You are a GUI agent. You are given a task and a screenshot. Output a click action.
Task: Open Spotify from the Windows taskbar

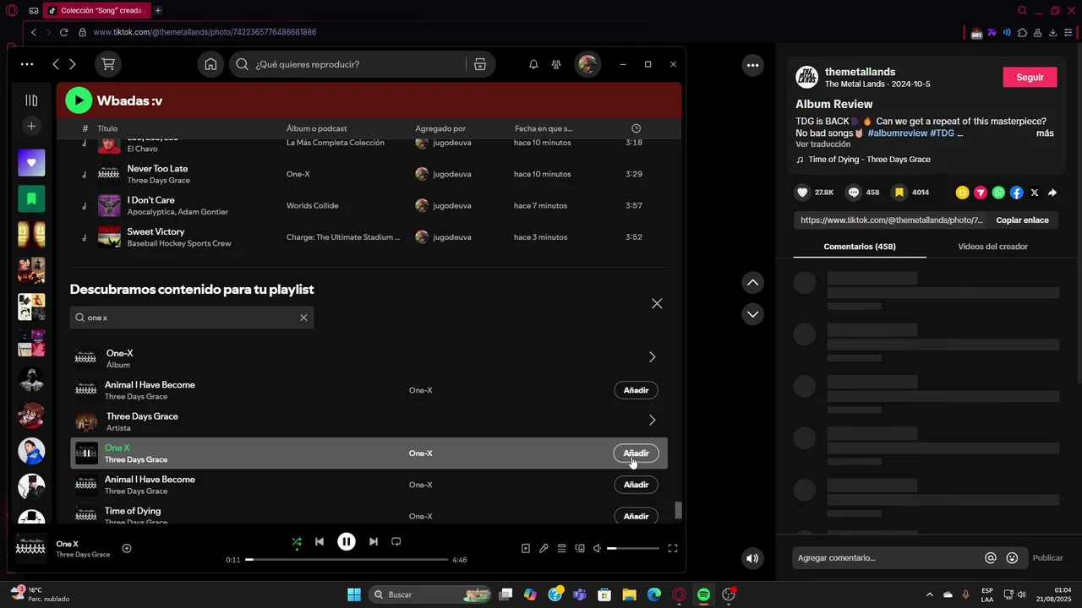pyautogui.click(x=704, y=594)
